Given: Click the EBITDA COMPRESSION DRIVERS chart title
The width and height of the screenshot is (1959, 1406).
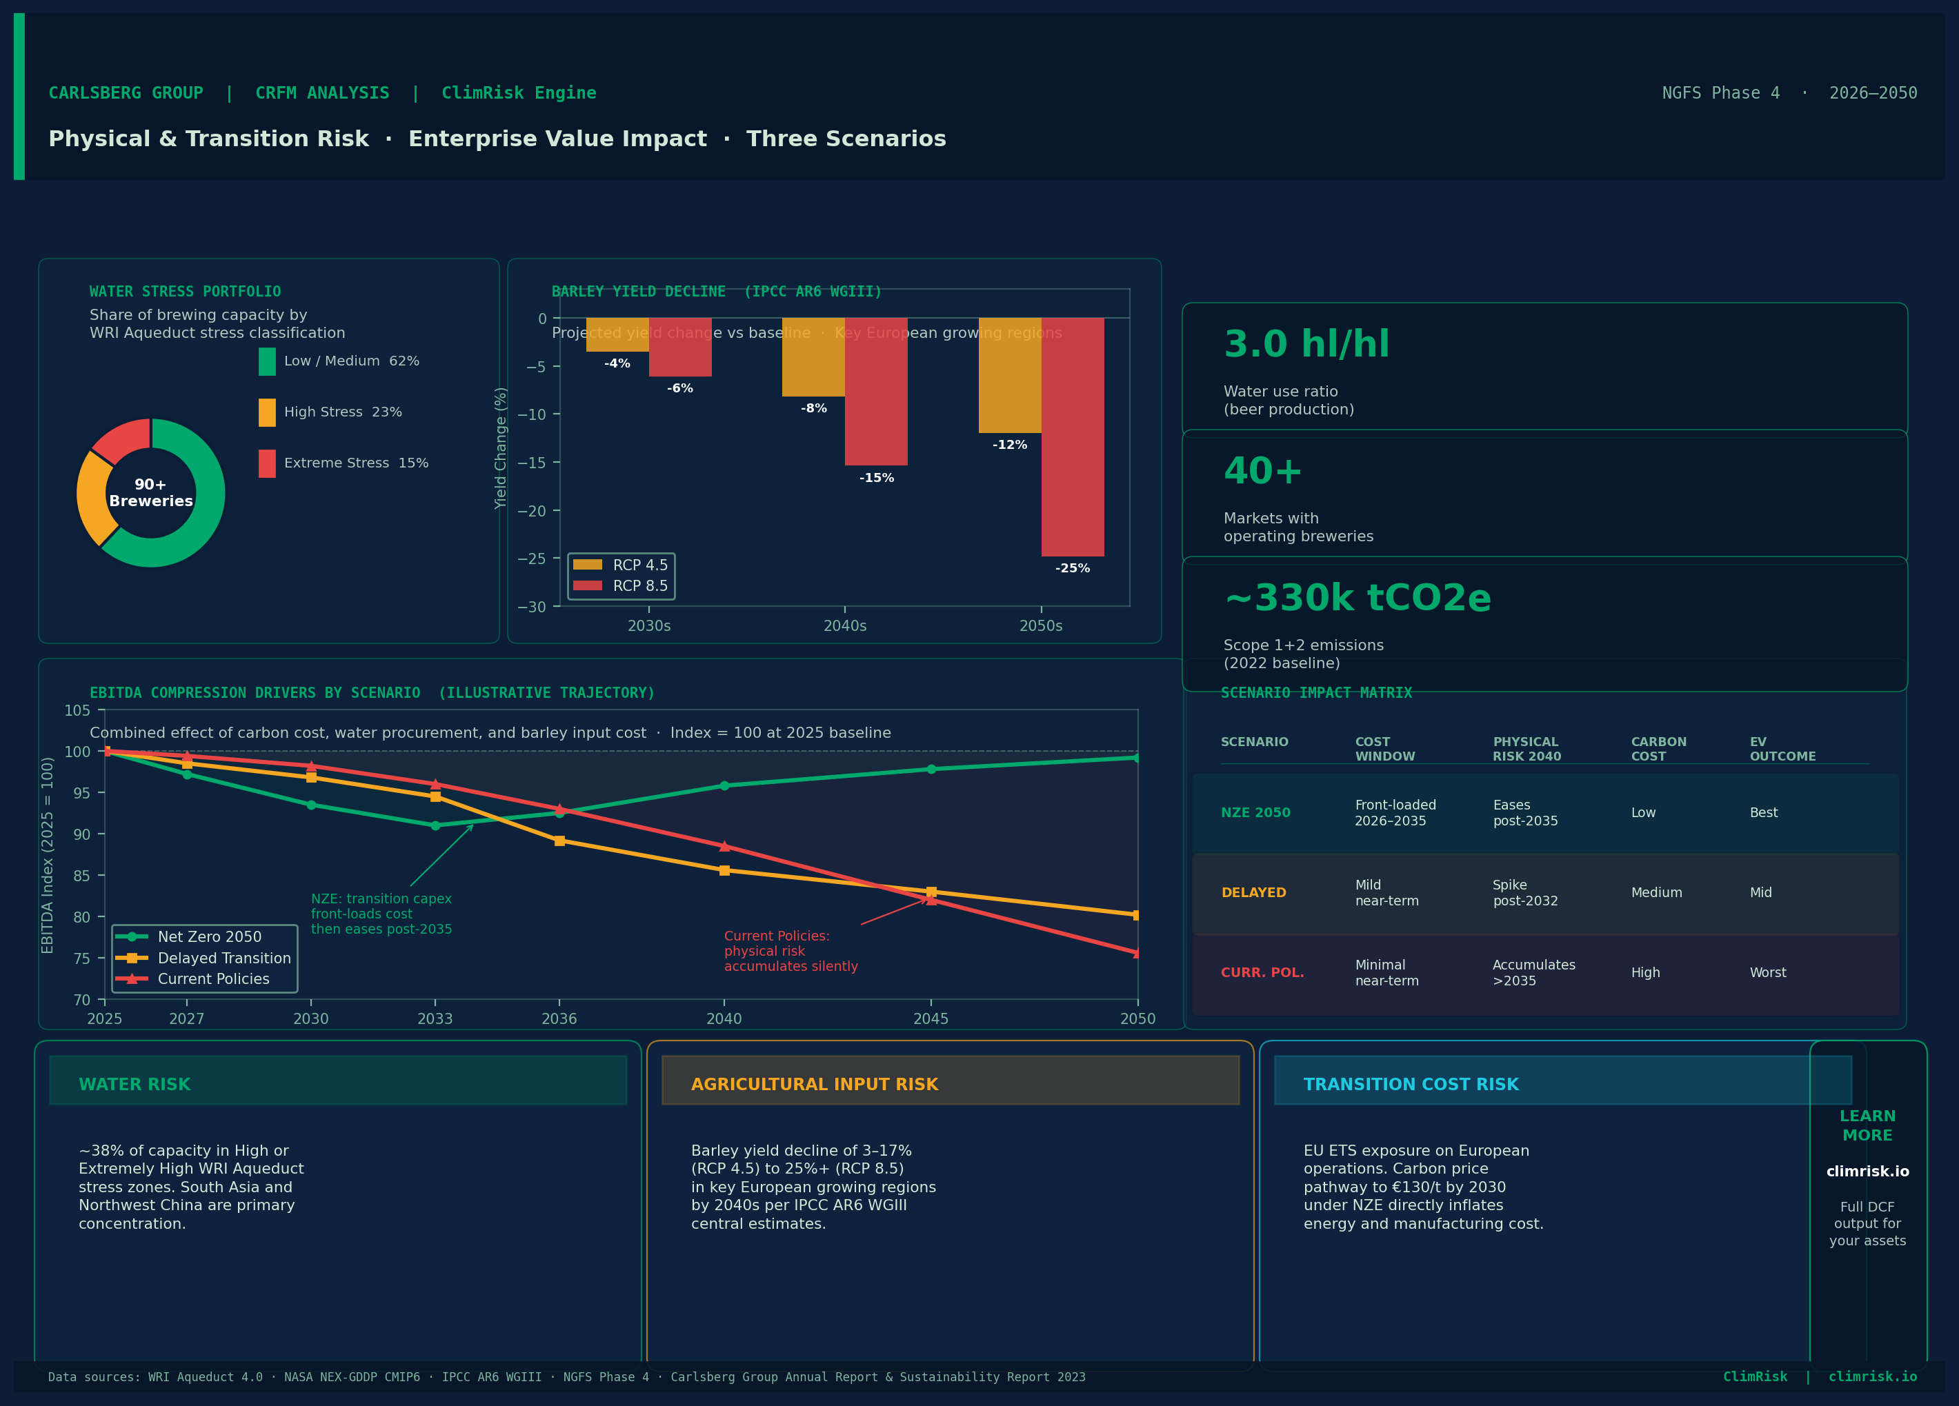Looking at the screenshot, I should click(371, 692).
